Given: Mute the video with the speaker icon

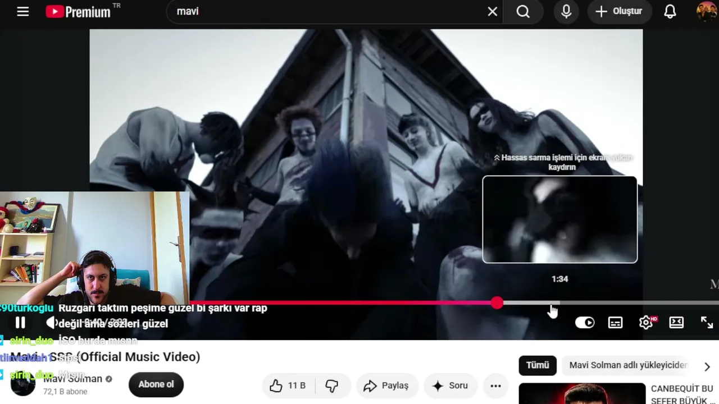Looking at the screenshot, I should point(52,323).
